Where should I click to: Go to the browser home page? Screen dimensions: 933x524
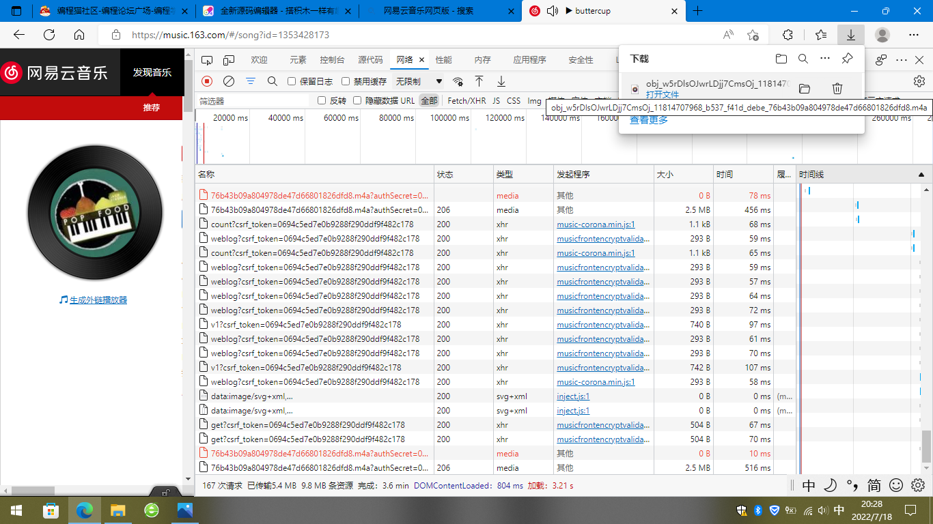(x=79, y=35)
